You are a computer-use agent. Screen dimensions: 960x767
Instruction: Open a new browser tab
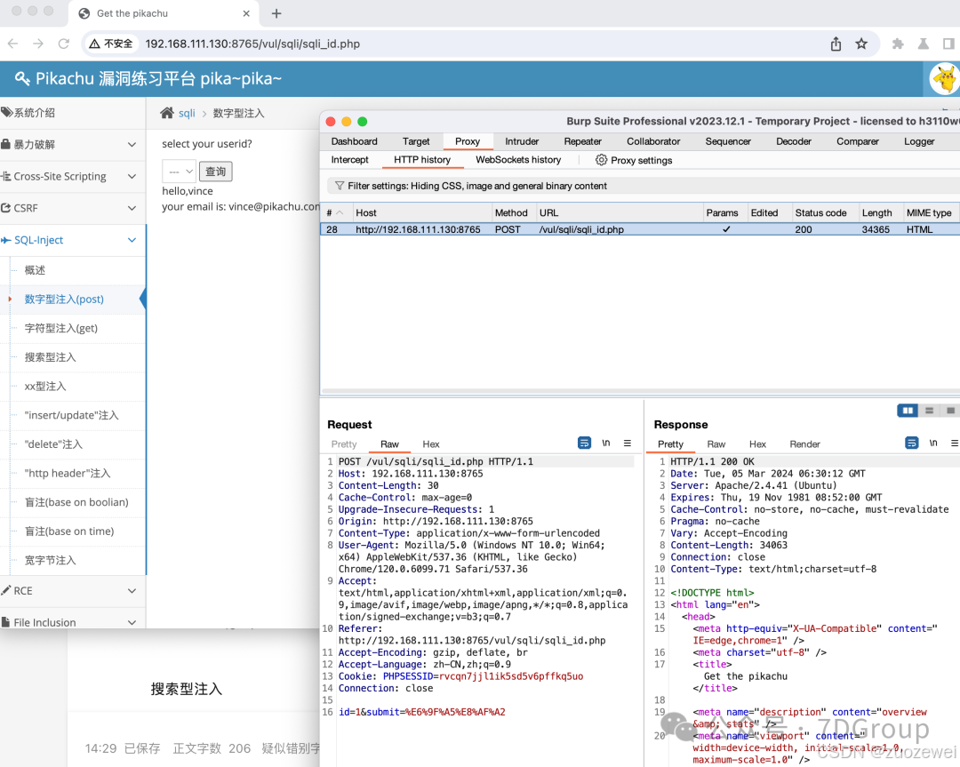coord(276,13)
